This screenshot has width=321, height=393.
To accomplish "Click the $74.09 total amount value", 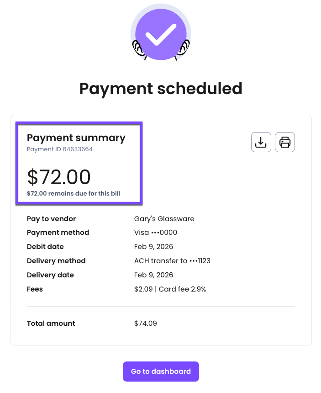I will 146,324.
